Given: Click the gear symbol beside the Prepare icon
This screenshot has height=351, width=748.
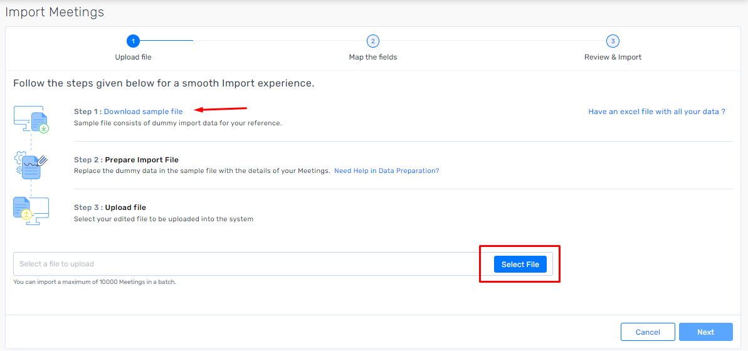Looking at the screenshot, I should [x=19, y=157].
